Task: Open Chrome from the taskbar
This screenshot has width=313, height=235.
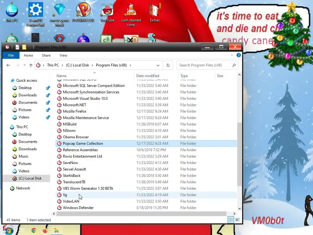Action: (34, 230)
